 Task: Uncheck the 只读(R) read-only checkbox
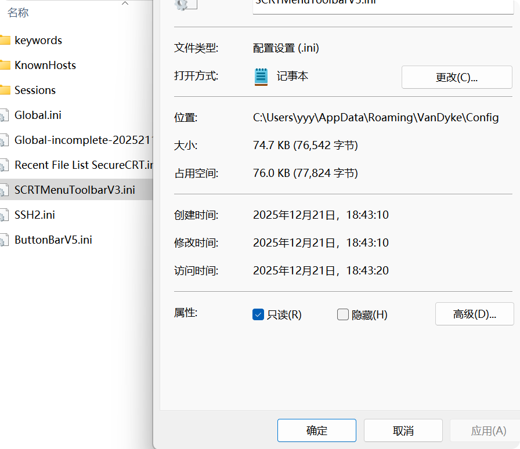[259, 314]
